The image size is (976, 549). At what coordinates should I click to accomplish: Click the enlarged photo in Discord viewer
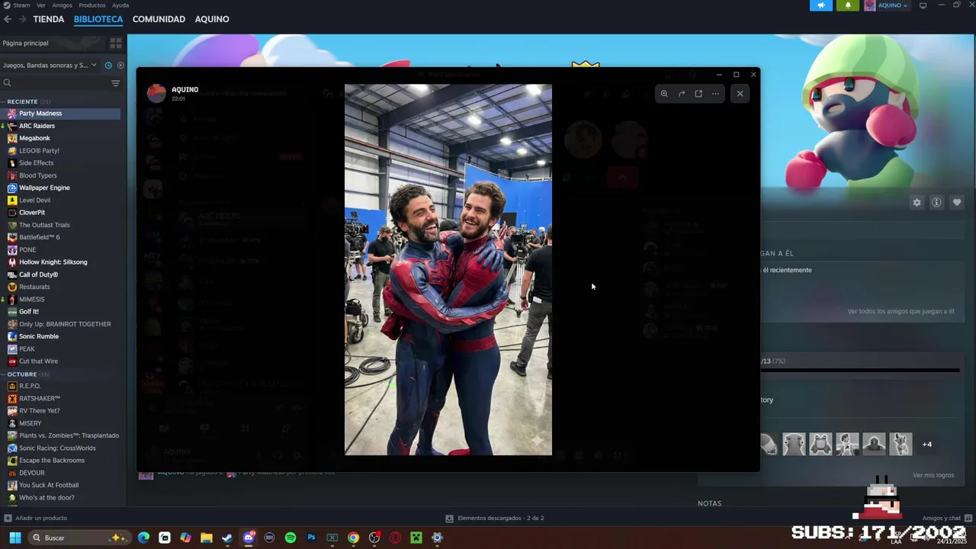click(x=448, y=270)
